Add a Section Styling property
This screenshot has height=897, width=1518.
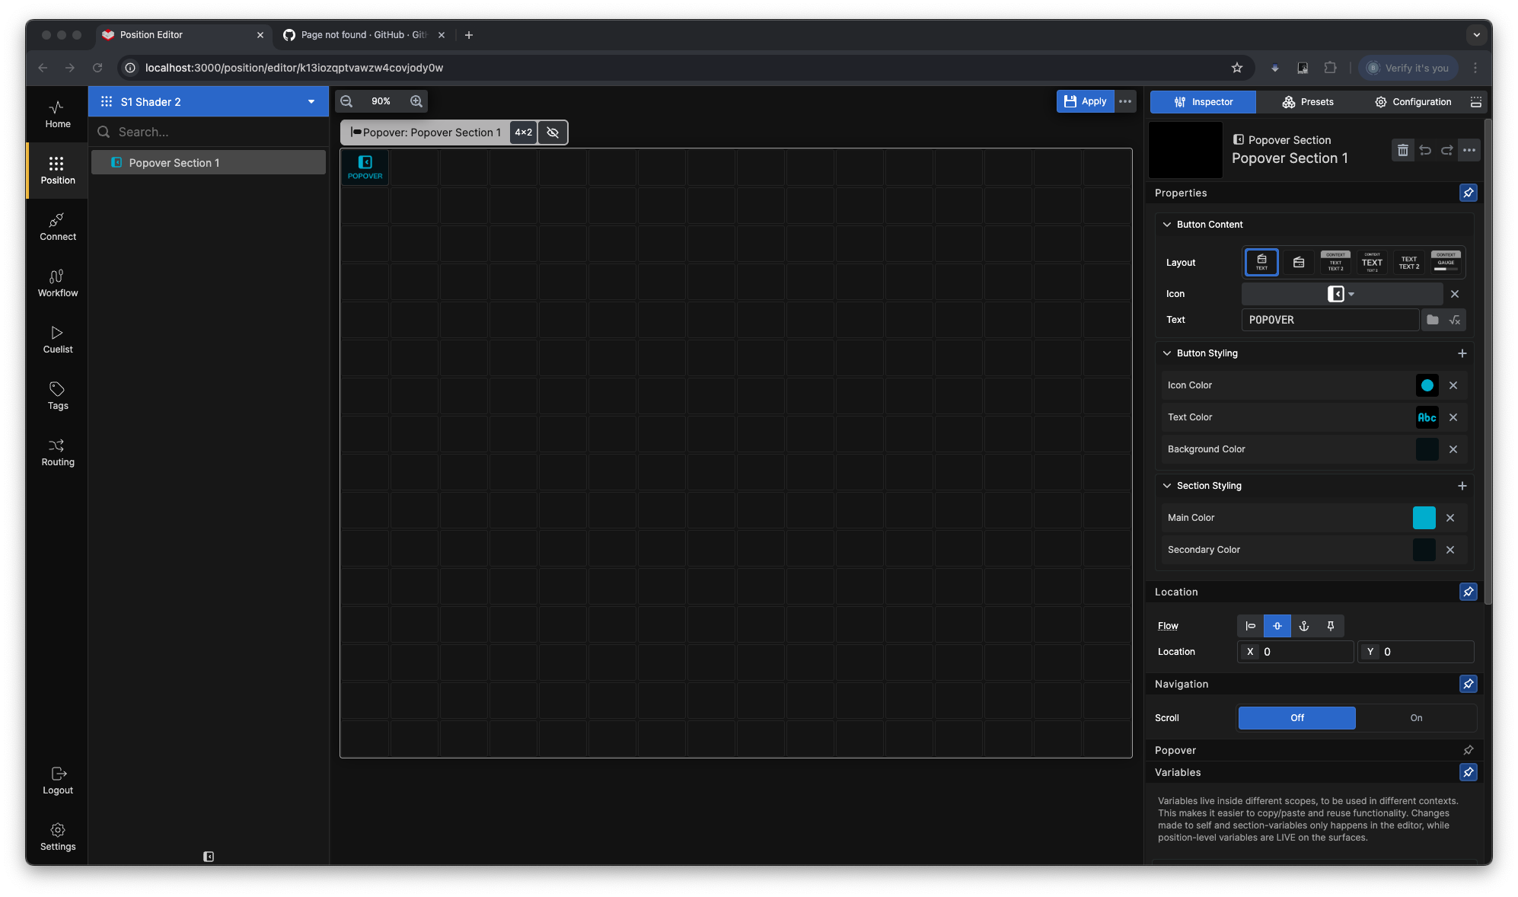[1462, 486]
